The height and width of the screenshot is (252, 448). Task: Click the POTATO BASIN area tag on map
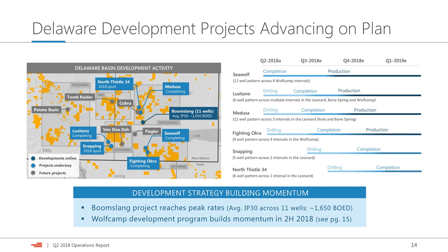[80, 85]
